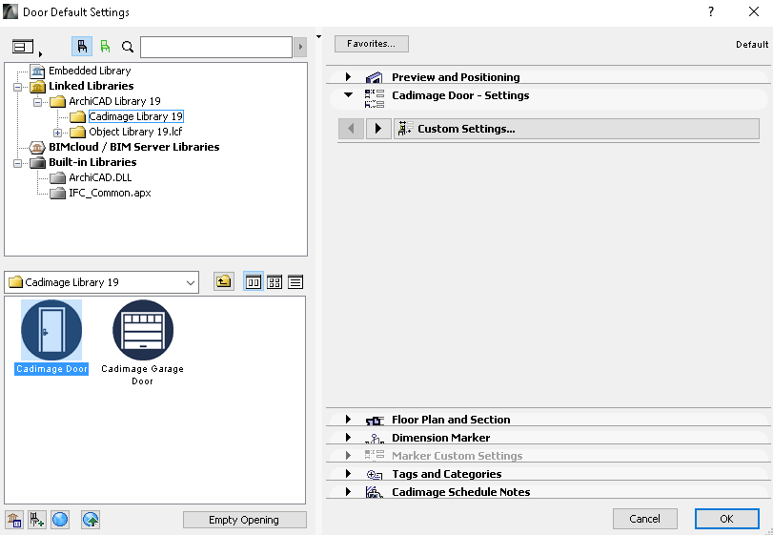773x535 pixels.
Task: Go to previous settings page arrow
Action: 351,129
